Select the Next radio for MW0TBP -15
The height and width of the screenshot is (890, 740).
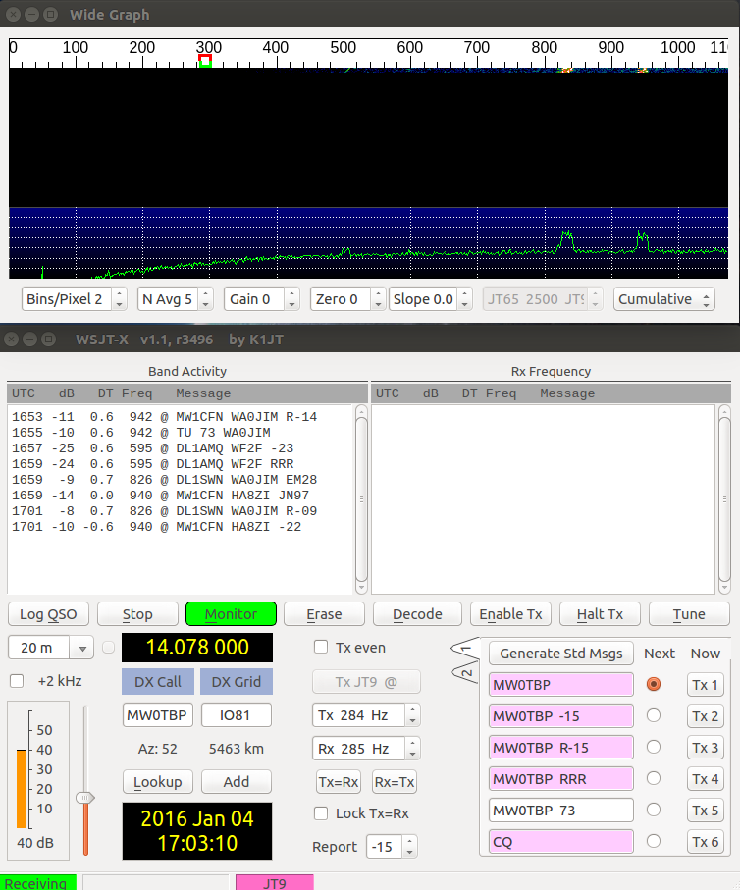(654, 715)
